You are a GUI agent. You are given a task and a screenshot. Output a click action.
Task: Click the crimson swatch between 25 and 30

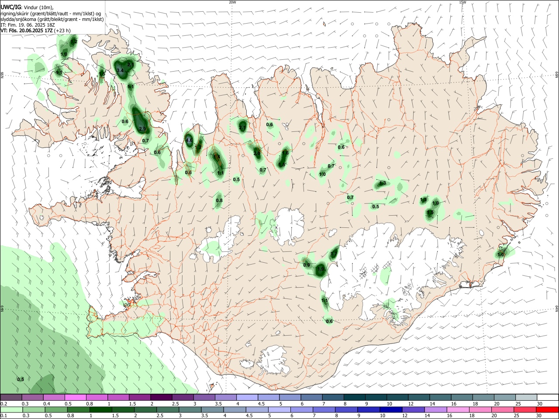tap(525, 409)
